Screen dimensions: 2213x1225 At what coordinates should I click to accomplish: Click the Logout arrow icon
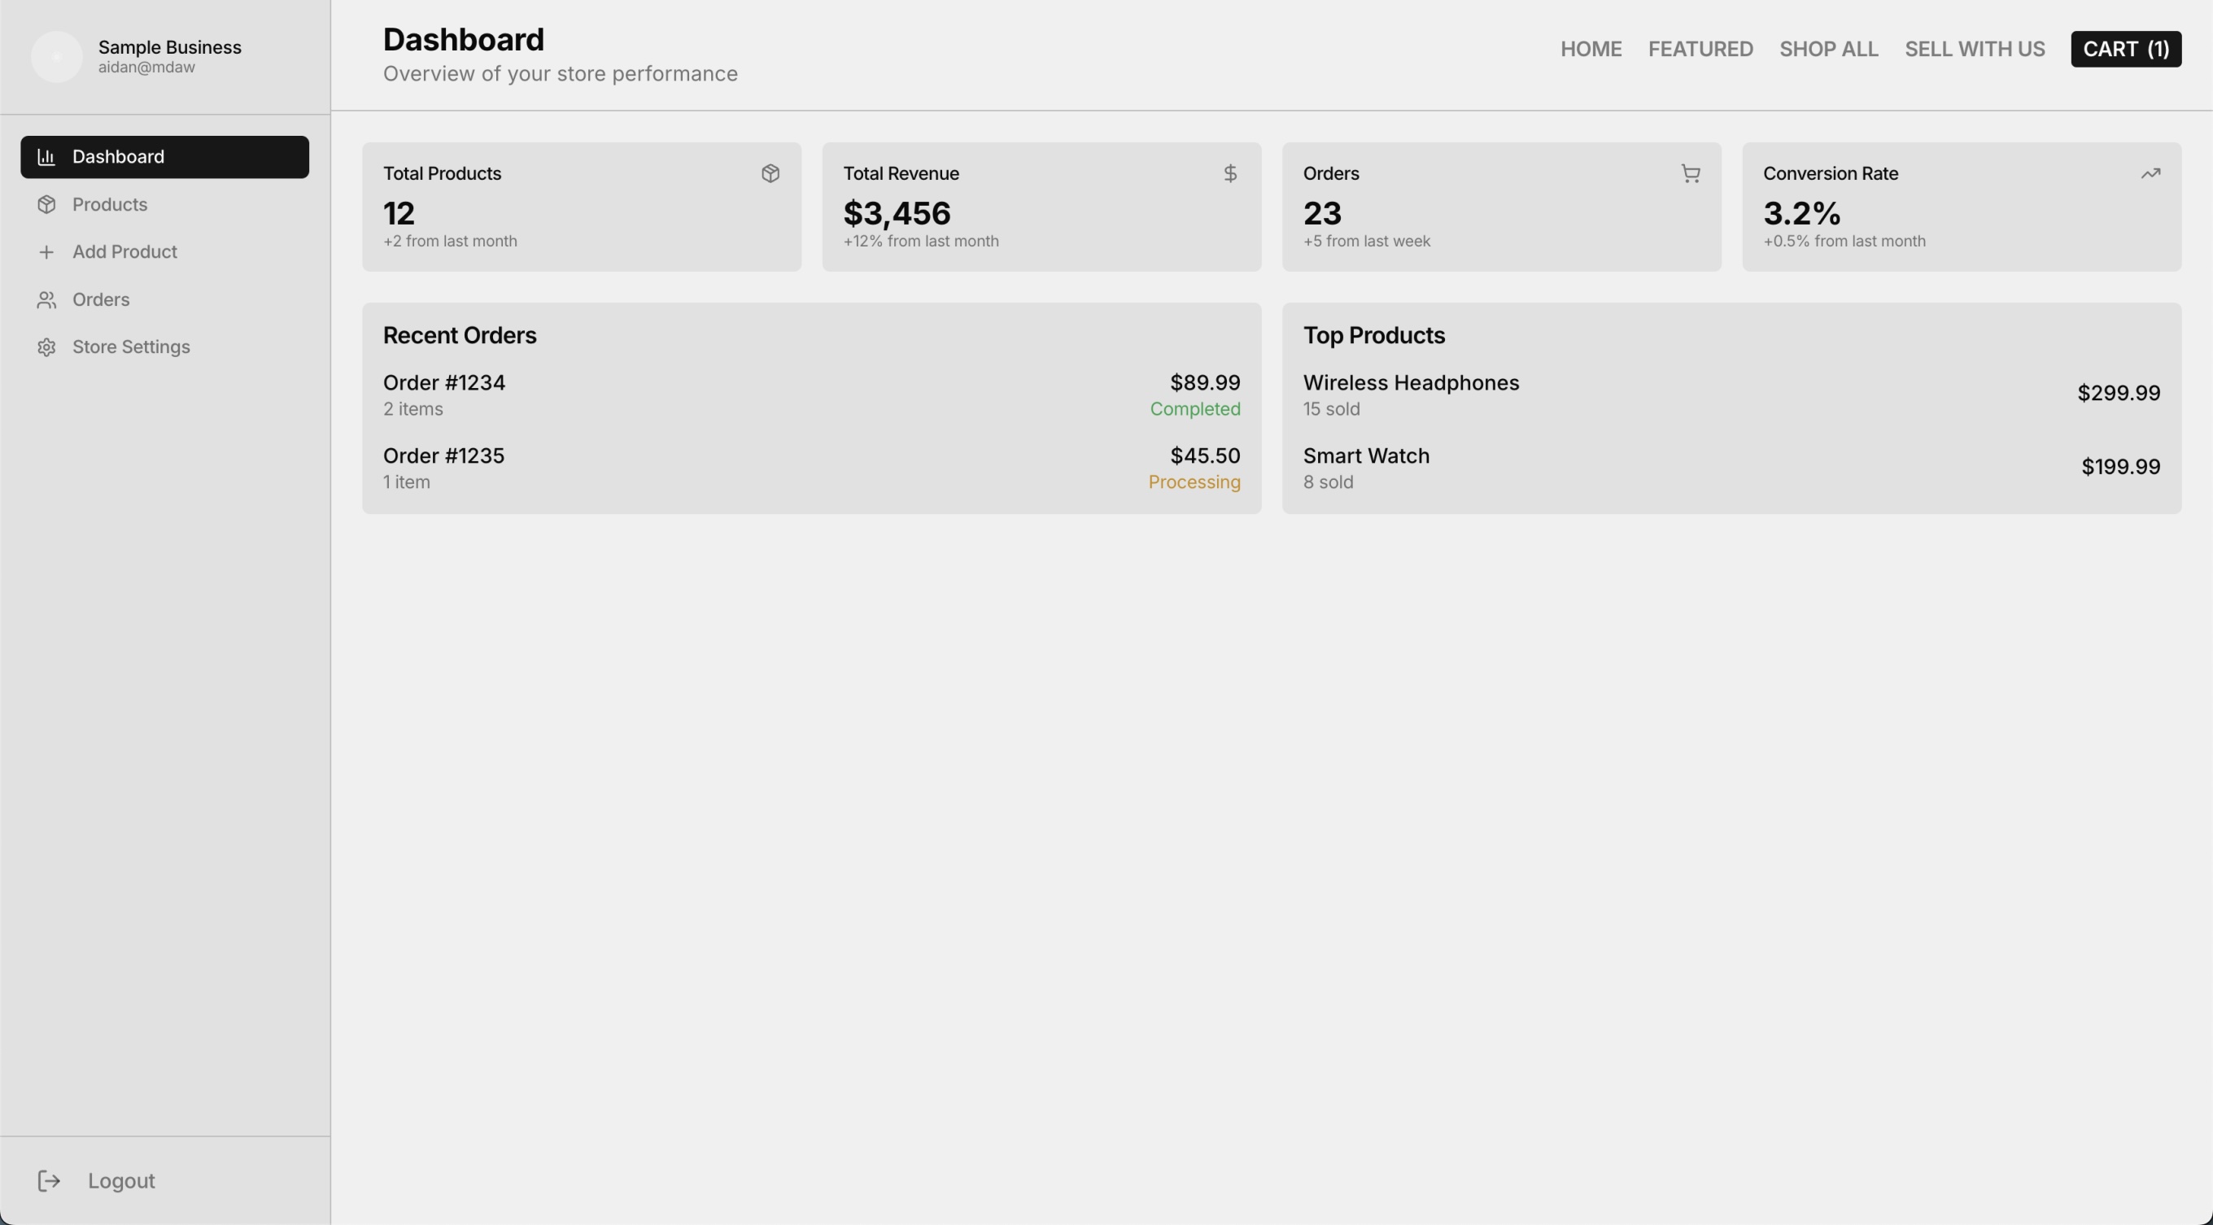click(49, 1181)
